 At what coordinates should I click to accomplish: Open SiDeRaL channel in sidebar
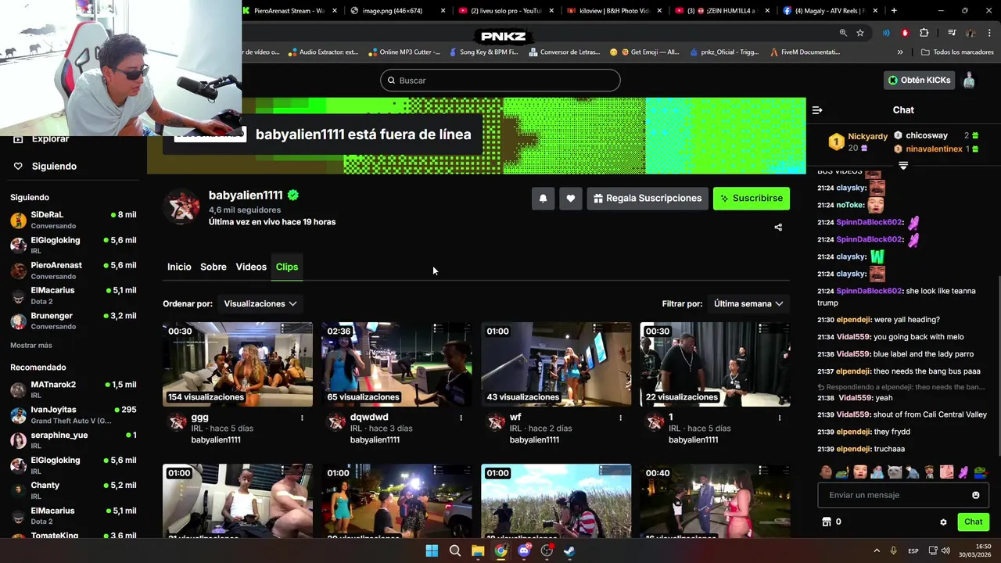[x=74, y=220]
